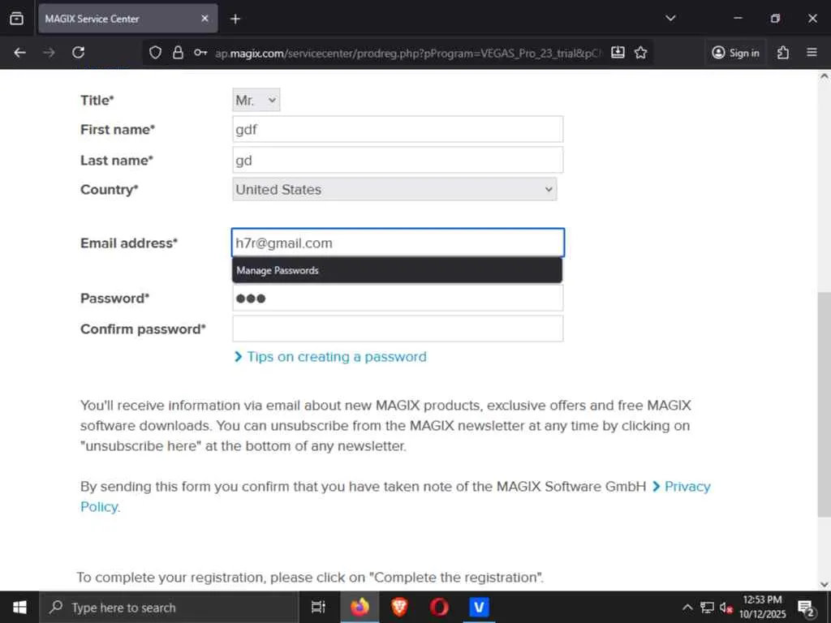Click the Type here to search box
Viewport: 831px width, 623px height.
(169, 607)
